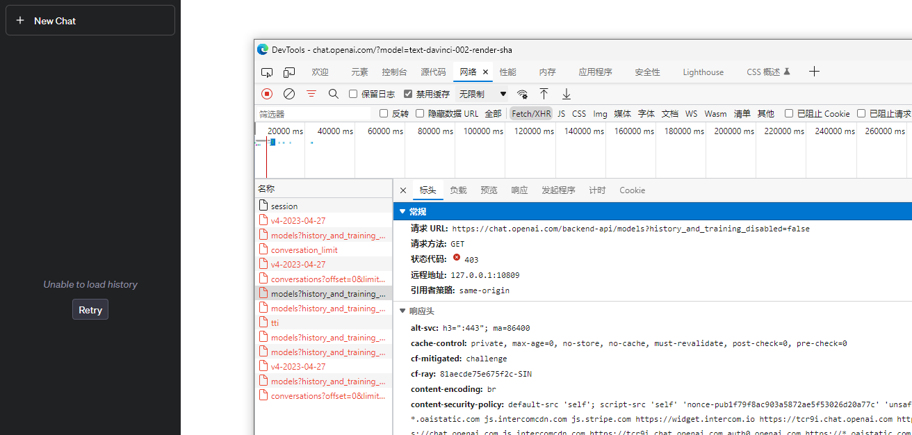Viewport: 912px width, 435px height.
Task: Open the 应用程序 tab
Action: [x=595, y=72]
